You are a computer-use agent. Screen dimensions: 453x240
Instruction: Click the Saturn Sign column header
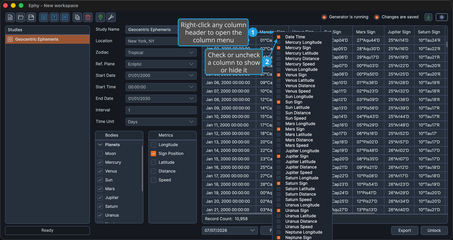(429, 32)
